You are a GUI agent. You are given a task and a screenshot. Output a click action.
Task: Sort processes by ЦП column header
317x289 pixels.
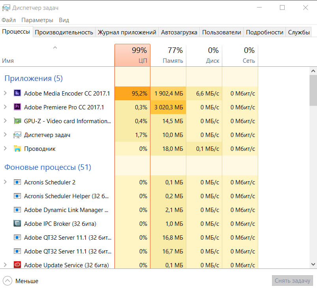pos(132,55)
